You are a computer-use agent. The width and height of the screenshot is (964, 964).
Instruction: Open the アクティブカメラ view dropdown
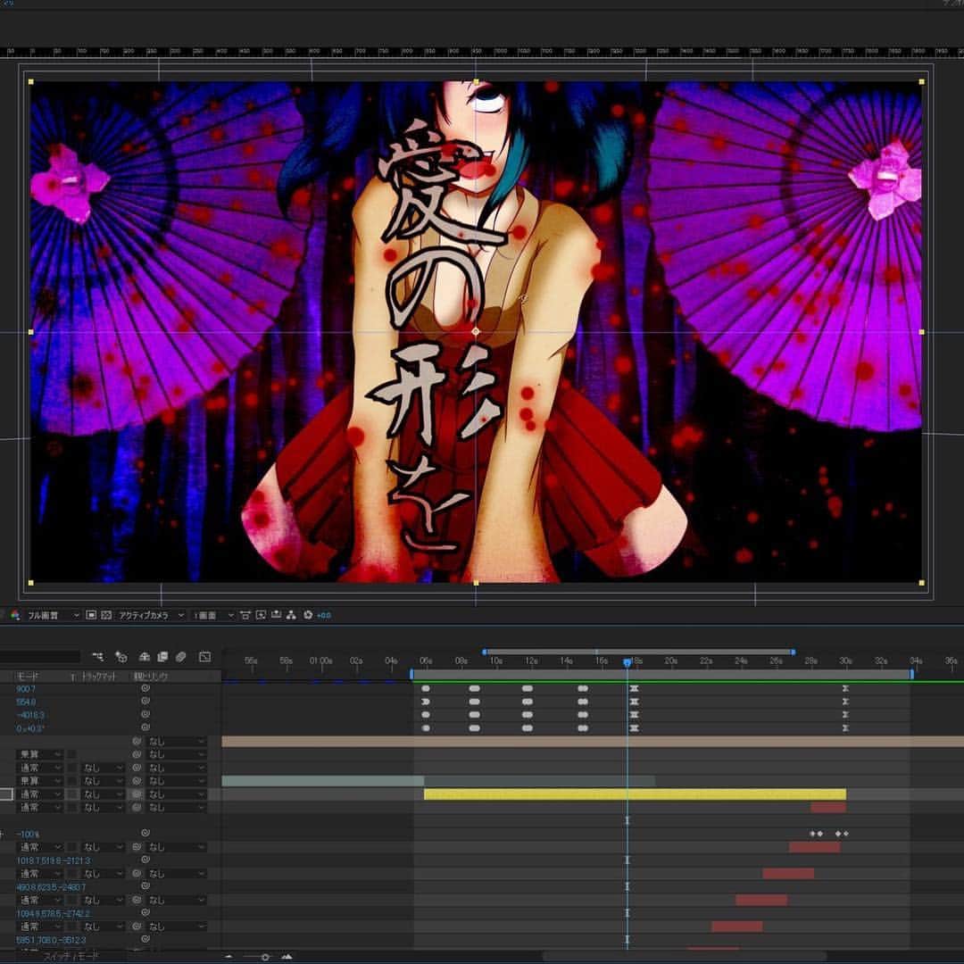pos(151,615)
